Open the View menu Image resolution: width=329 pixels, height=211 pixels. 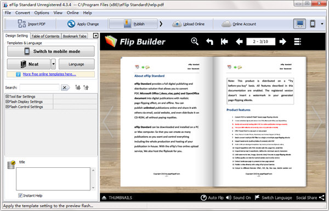click(58, 13)
